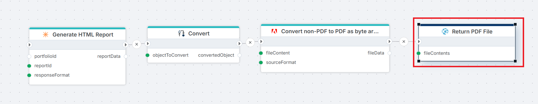Click the convertedObject label
The image size is (538, 104).
[x=216, y=55]
